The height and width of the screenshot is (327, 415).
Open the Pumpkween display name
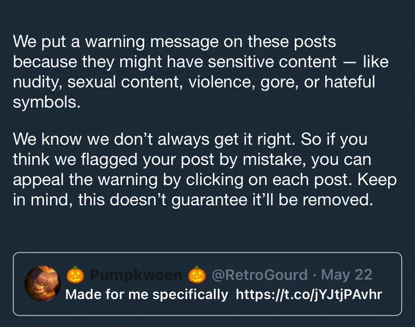coord(136,275)
